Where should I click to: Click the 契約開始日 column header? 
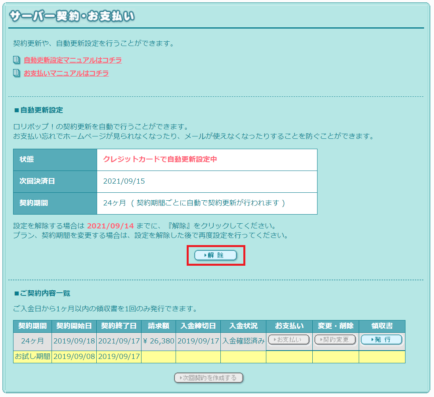74,326
